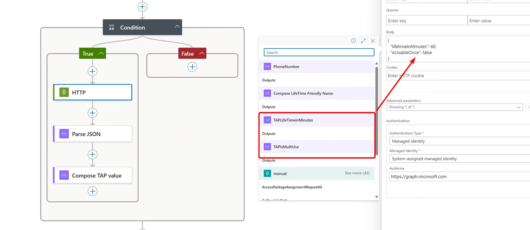Collapse the False branch chevron
Screen dimensions: 530x230
point(201,54)
